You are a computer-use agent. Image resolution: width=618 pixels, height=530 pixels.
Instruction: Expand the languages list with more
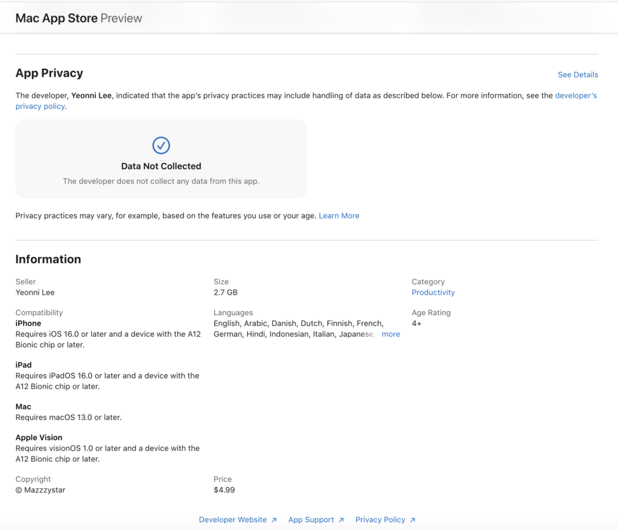click(390, 334)
